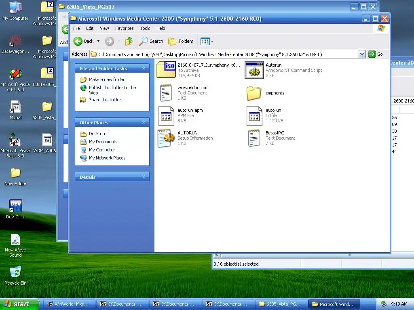Select the cmpnents folder
The image size is (414, 310).
pyautogui.click(x=266, y=93)
